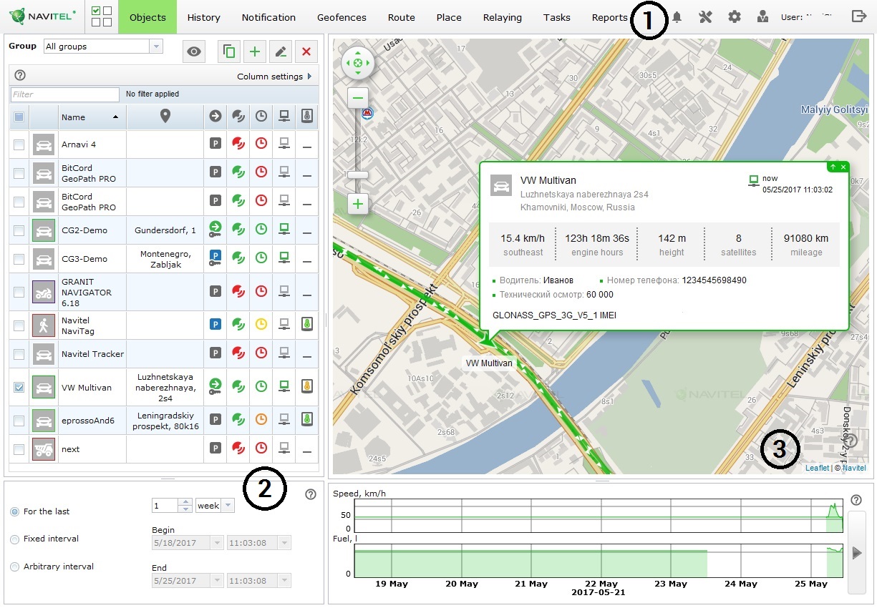Check the Arnavi 4 checkbox
Viewport: 877px width, 608px height.
(19, 144)
